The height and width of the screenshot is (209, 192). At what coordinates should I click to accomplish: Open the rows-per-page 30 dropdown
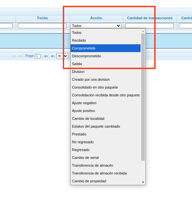click(x=62, y=56)
